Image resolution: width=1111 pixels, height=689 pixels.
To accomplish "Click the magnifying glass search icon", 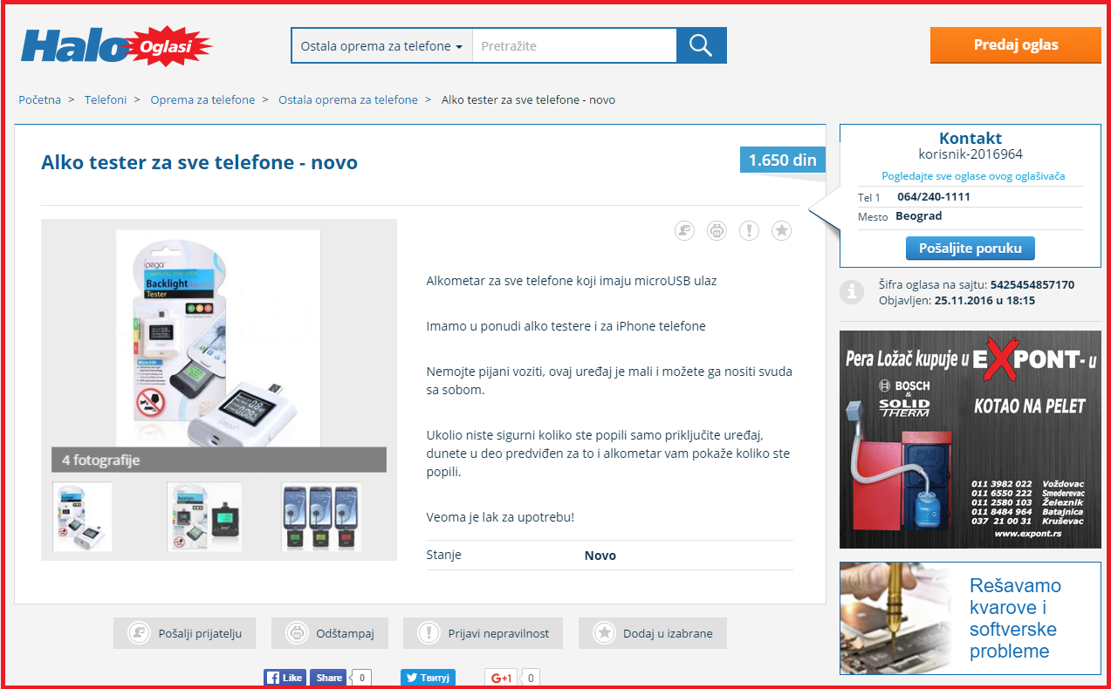I will [701, 45].
